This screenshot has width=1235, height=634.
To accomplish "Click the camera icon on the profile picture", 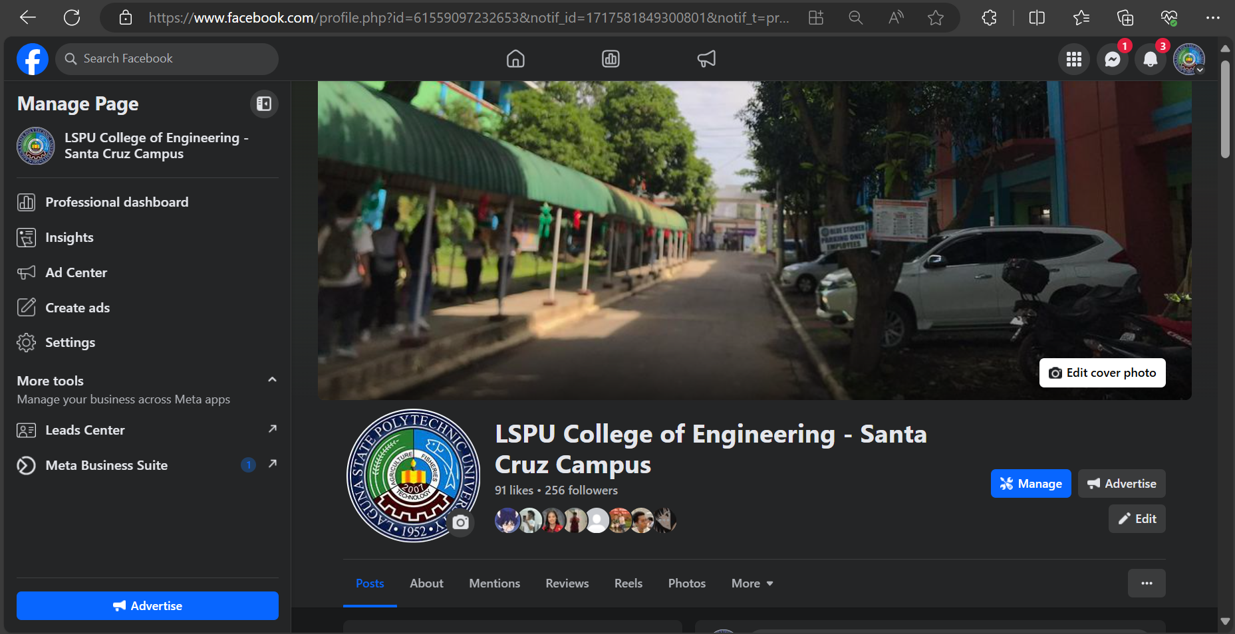I will 460,523.
